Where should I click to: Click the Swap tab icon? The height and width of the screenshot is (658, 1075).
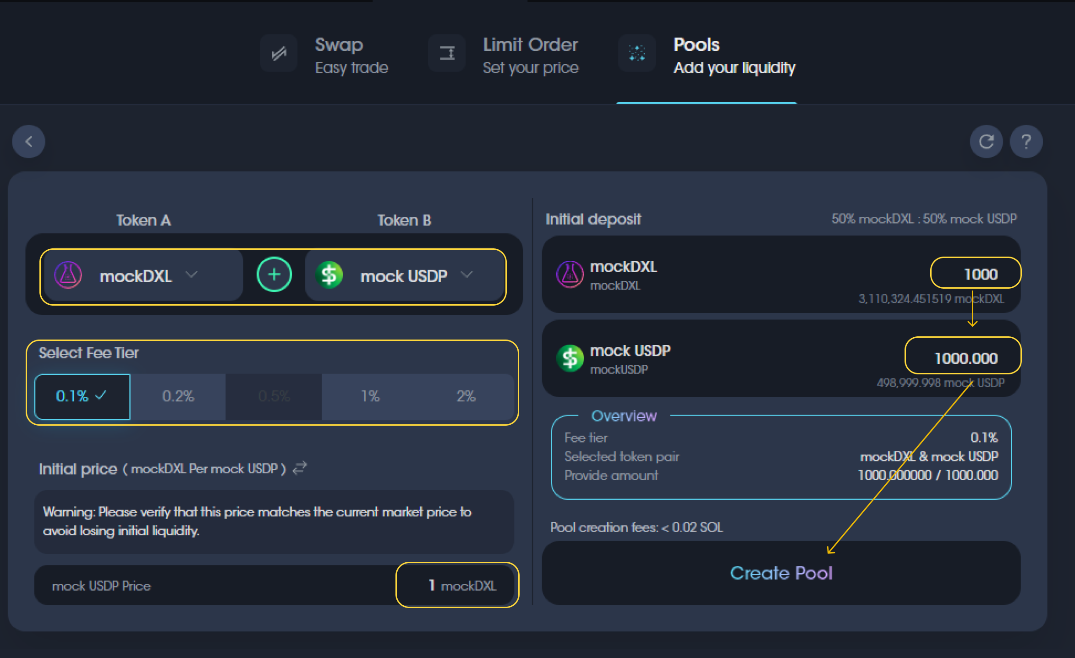click(279, 54)
